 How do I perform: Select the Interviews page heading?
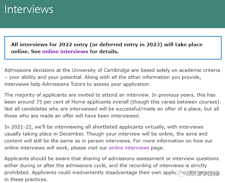coord(29,9)
